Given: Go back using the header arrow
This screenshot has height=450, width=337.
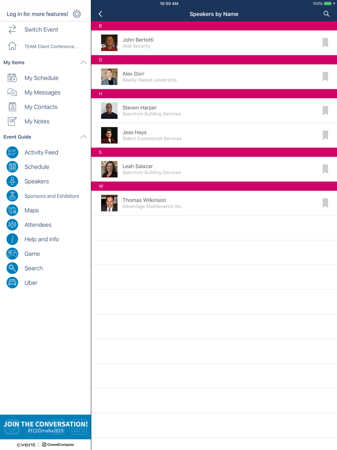Looking at the screenshot, I should 101,14.
